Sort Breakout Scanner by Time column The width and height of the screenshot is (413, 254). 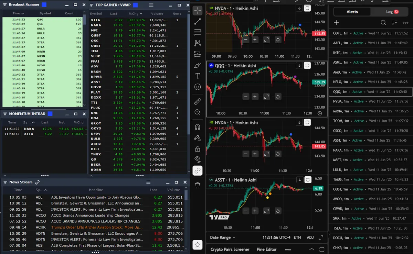tap(18, 13)
